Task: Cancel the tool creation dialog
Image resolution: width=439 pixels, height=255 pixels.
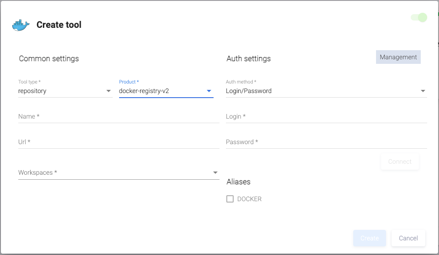Action: click(408, 238)
